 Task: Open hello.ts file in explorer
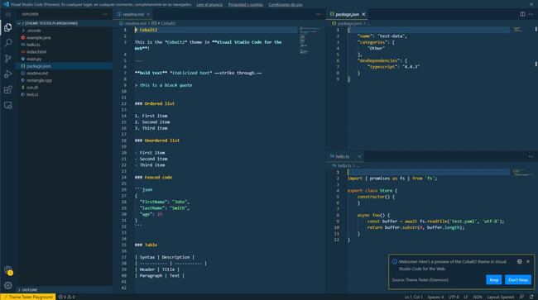[65, 45]
